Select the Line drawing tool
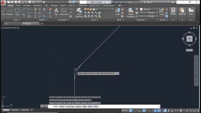The width and height of the screenshot is (201, 113). (3, 11)
